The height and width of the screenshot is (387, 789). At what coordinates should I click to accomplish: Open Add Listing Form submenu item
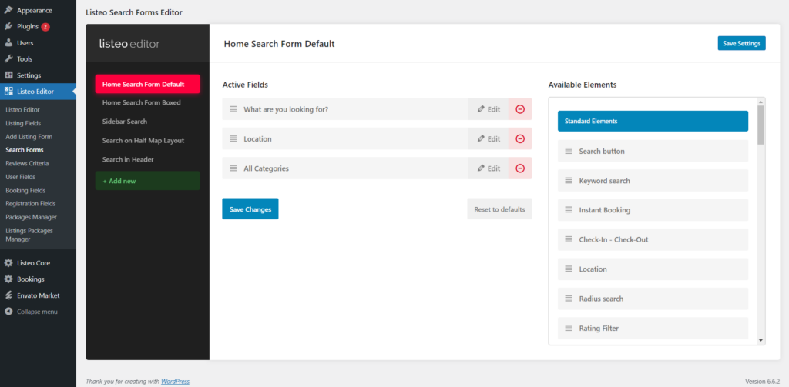pos(29,137)
